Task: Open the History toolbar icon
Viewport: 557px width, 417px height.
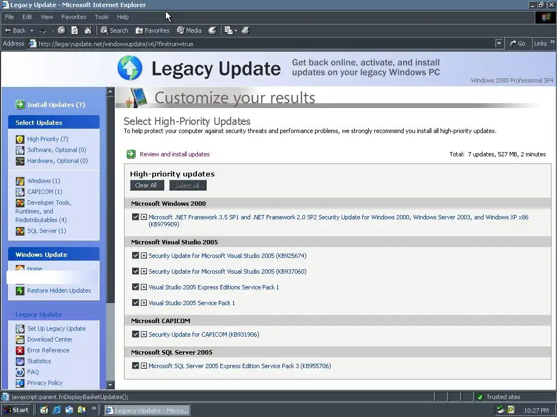Action: pyautogui.click(x=213, y=30)
